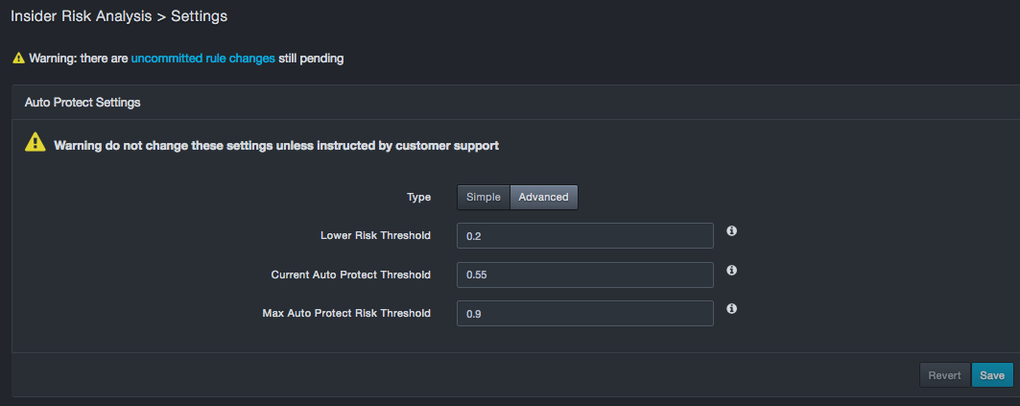Click the Max Auto Protect Risk Threshold label
1020x406 pixels.
click(x=346, y=313)
